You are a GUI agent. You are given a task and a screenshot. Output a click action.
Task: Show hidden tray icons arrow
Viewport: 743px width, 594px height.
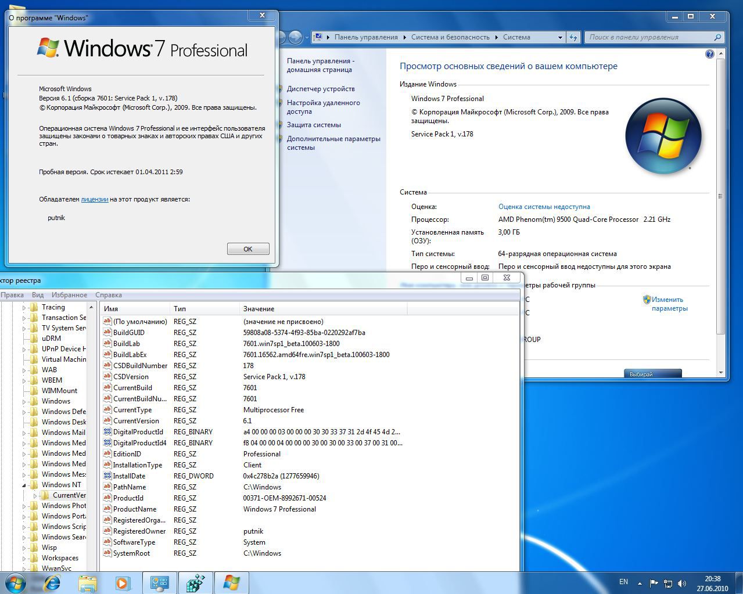click(x=640, y=584)
